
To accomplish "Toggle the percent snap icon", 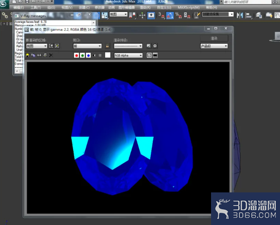I will (178, 15).
